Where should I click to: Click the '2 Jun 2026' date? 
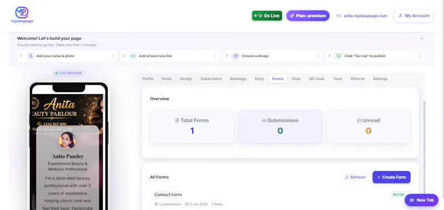tap(199, 204)
